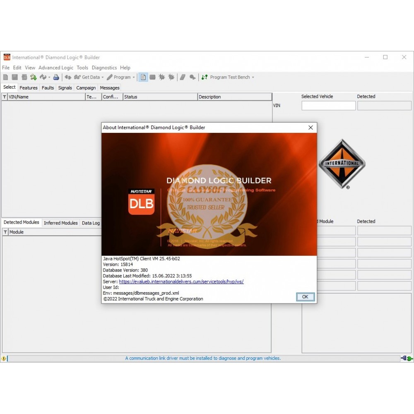Open the Advanced Logic menu
The image size is (414, 414).
click(x=56, y=67)
